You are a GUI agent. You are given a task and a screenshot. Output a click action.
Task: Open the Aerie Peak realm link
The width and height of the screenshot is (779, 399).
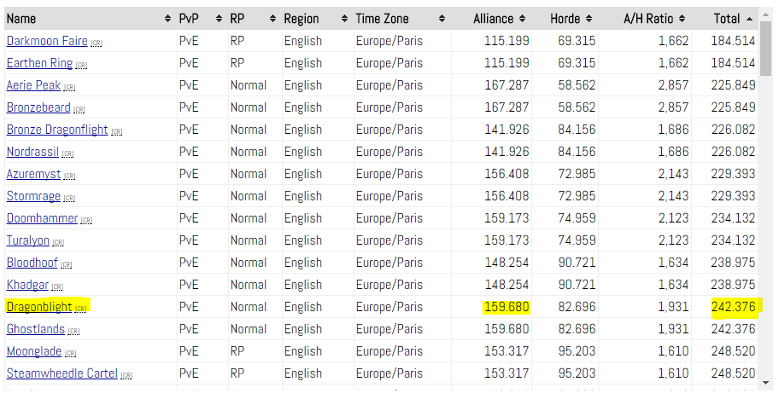[x=34, y=85]
